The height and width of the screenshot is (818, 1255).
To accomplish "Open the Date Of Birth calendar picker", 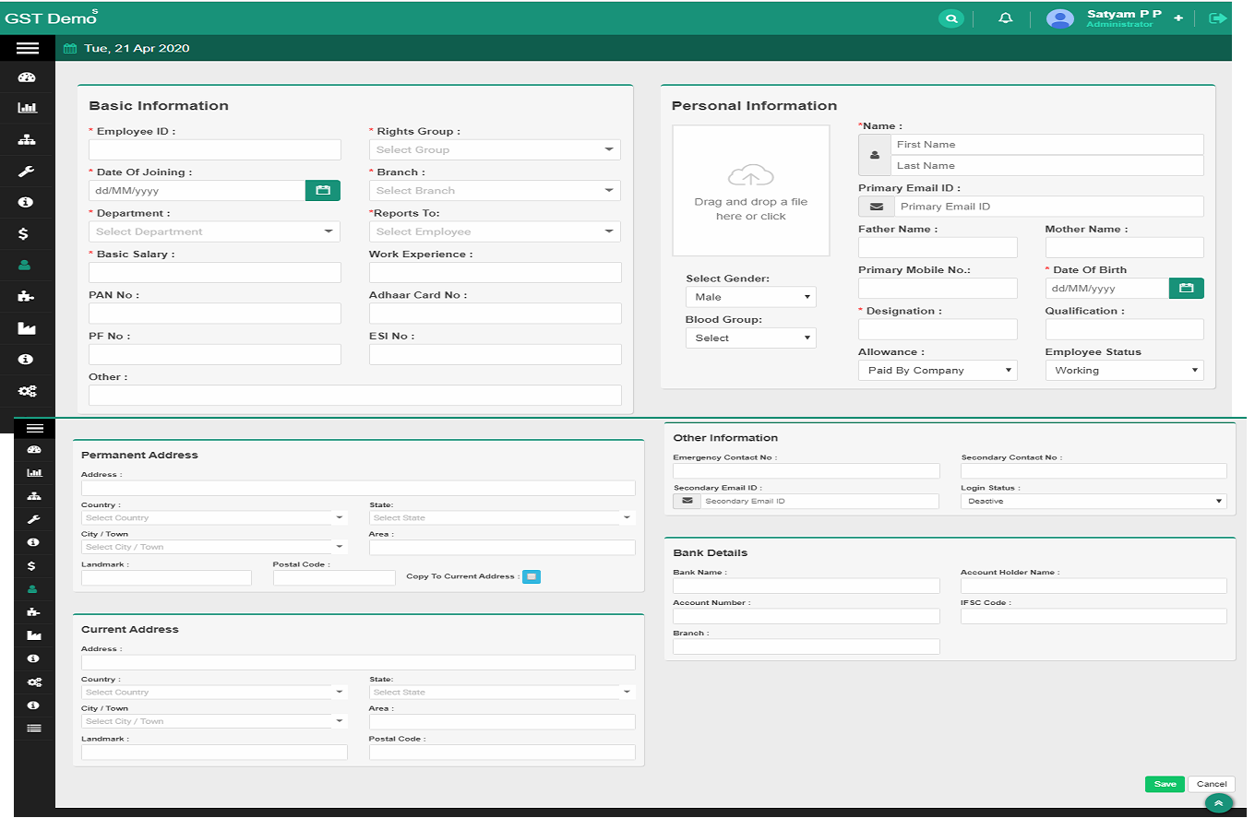I will coord(1186,289).
